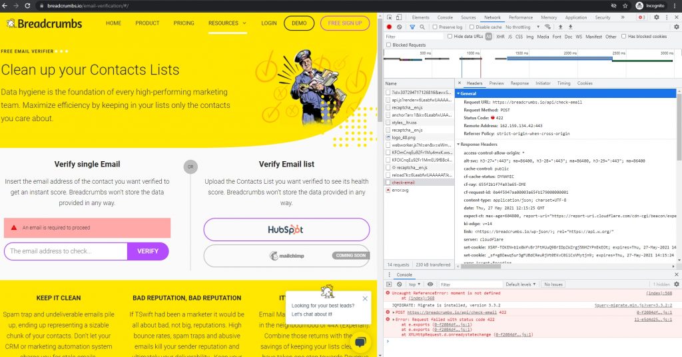
Task: Open network search with magnifier icon
Action: (x=422, y=27)
